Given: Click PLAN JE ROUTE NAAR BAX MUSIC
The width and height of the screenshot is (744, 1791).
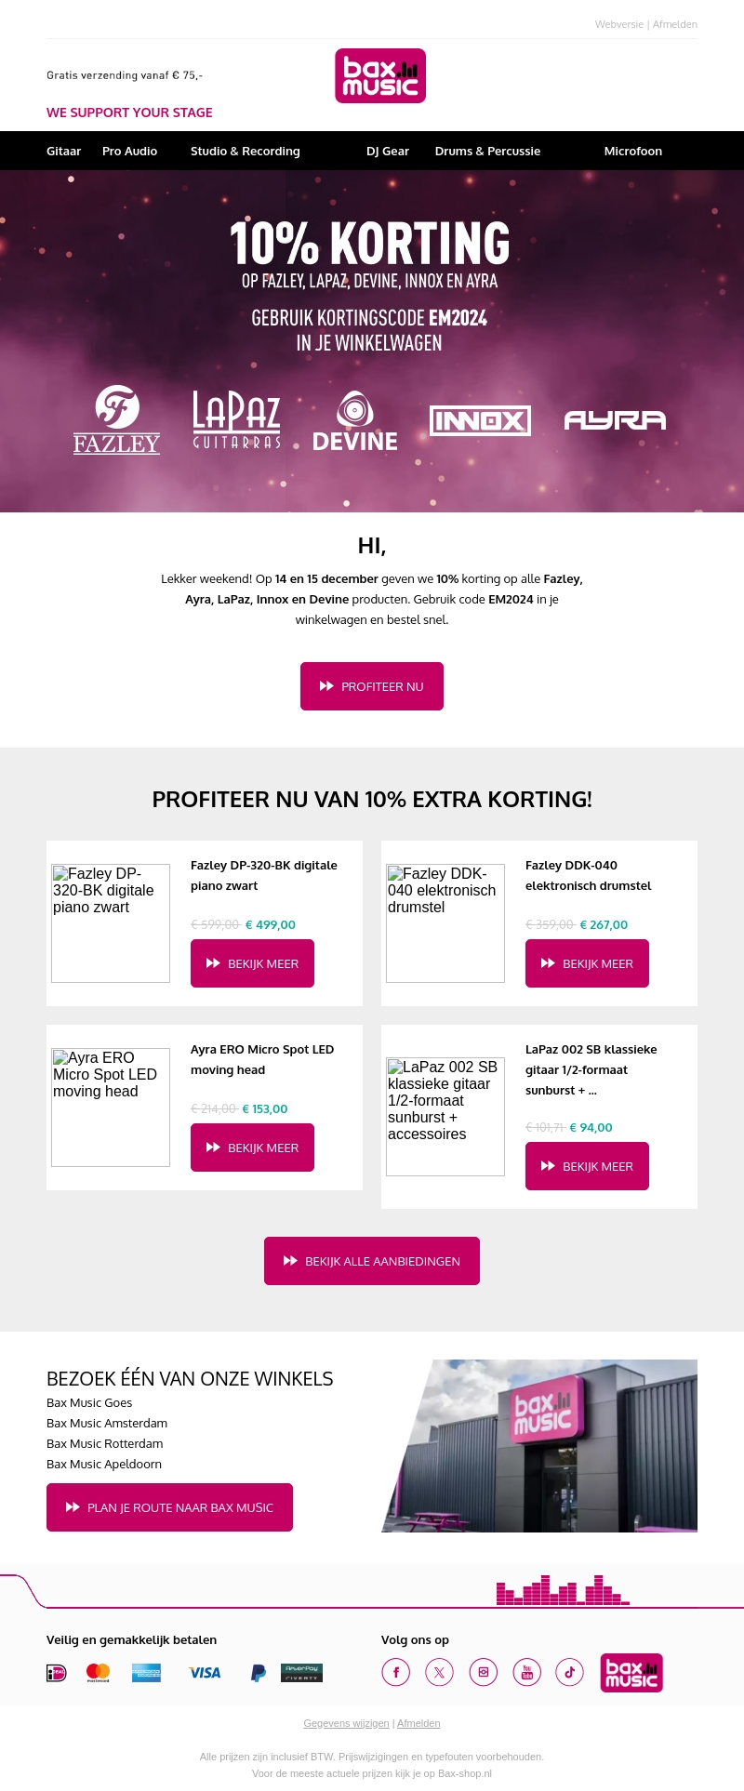Looking at the screenshot, I should 169,1506.
